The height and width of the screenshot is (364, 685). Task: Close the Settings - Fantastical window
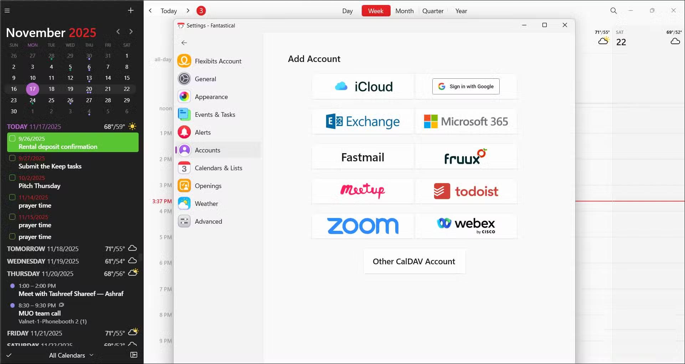point(565,25)
